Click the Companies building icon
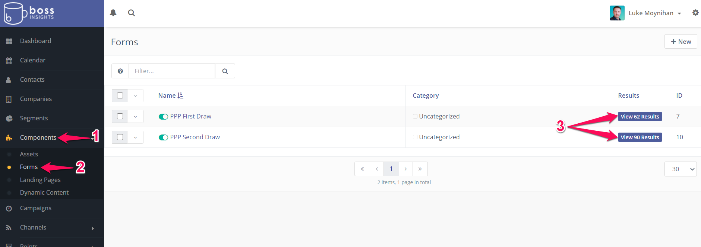 click(x=9, y=99)
